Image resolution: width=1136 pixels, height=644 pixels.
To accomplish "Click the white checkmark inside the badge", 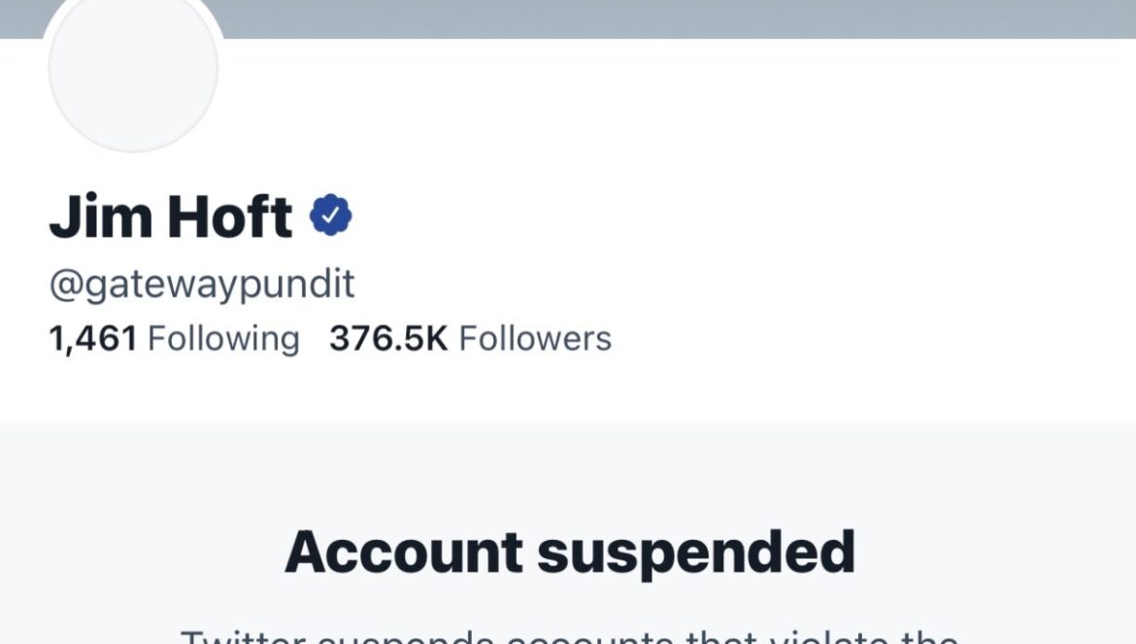I will click(330, 215).
